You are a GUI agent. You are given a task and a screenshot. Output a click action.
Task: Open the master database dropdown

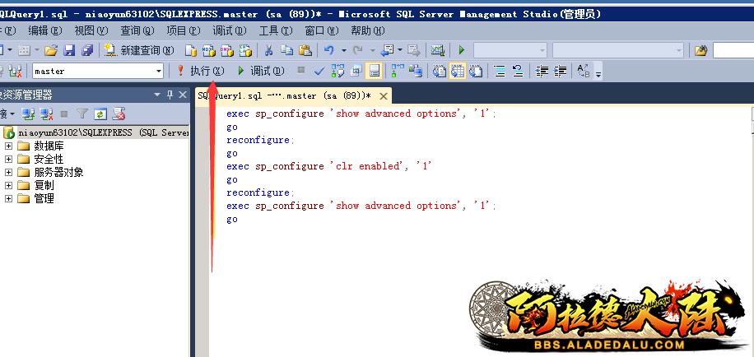tap(159, 72)
